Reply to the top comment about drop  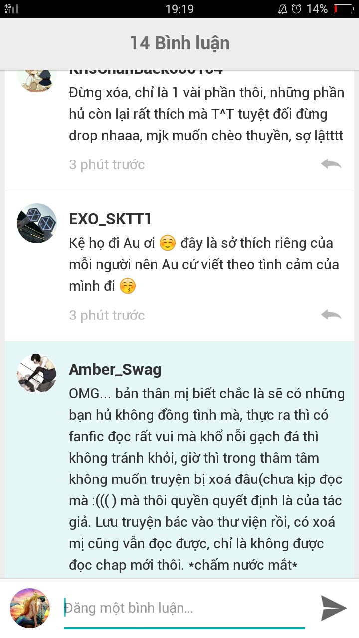point(331,164)
